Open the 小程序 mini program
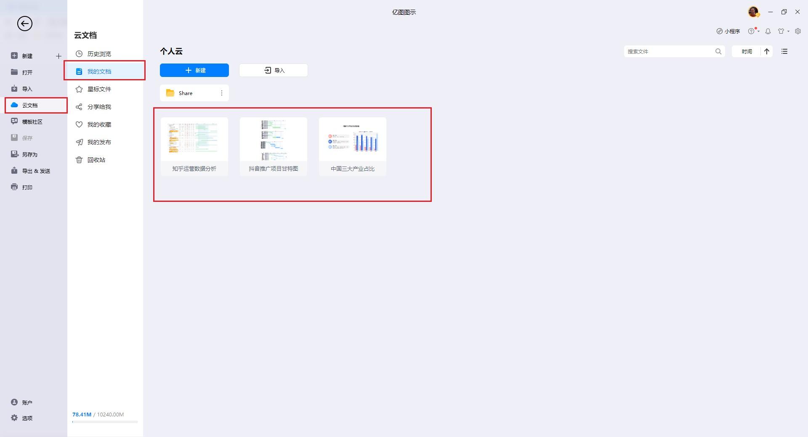 728,31
